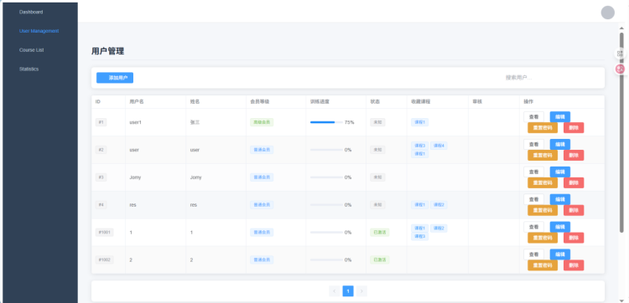Screen dimensions: 629x303
Task: Edit the row with ID #1002
Action: coord(559,254)
